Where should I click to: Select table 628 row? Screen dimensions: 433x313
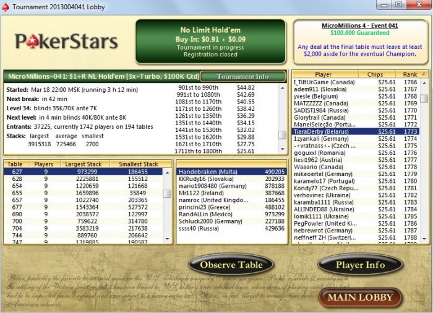click(83, 179)
